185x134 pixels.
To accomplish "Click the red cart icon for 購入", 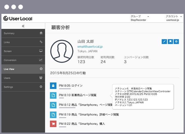I will click(53, 124).
